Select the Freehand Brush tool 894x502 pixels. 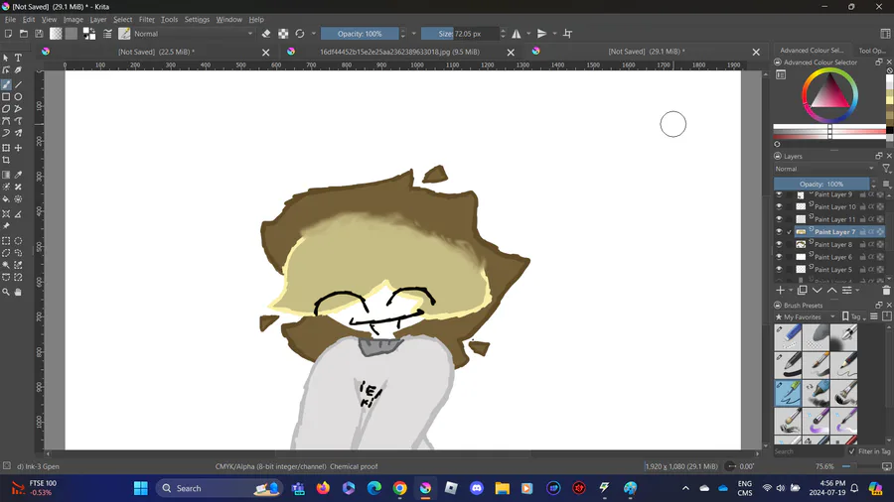(x=6, y=84)
